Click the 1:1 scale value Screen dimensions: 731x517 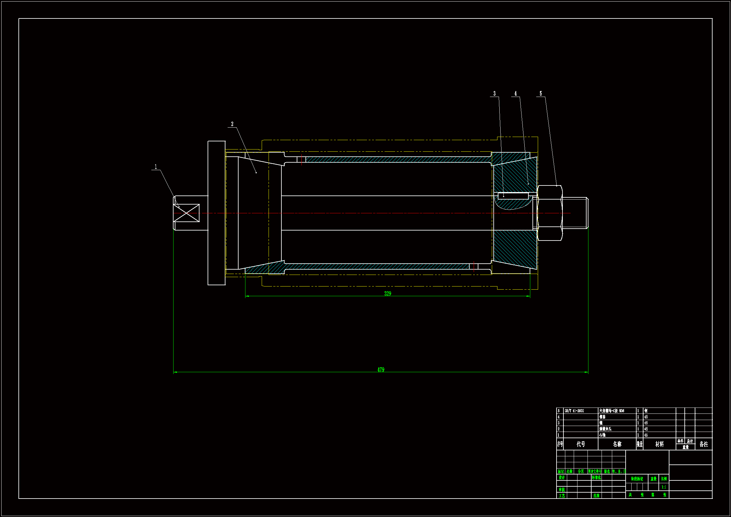point(664,487)
